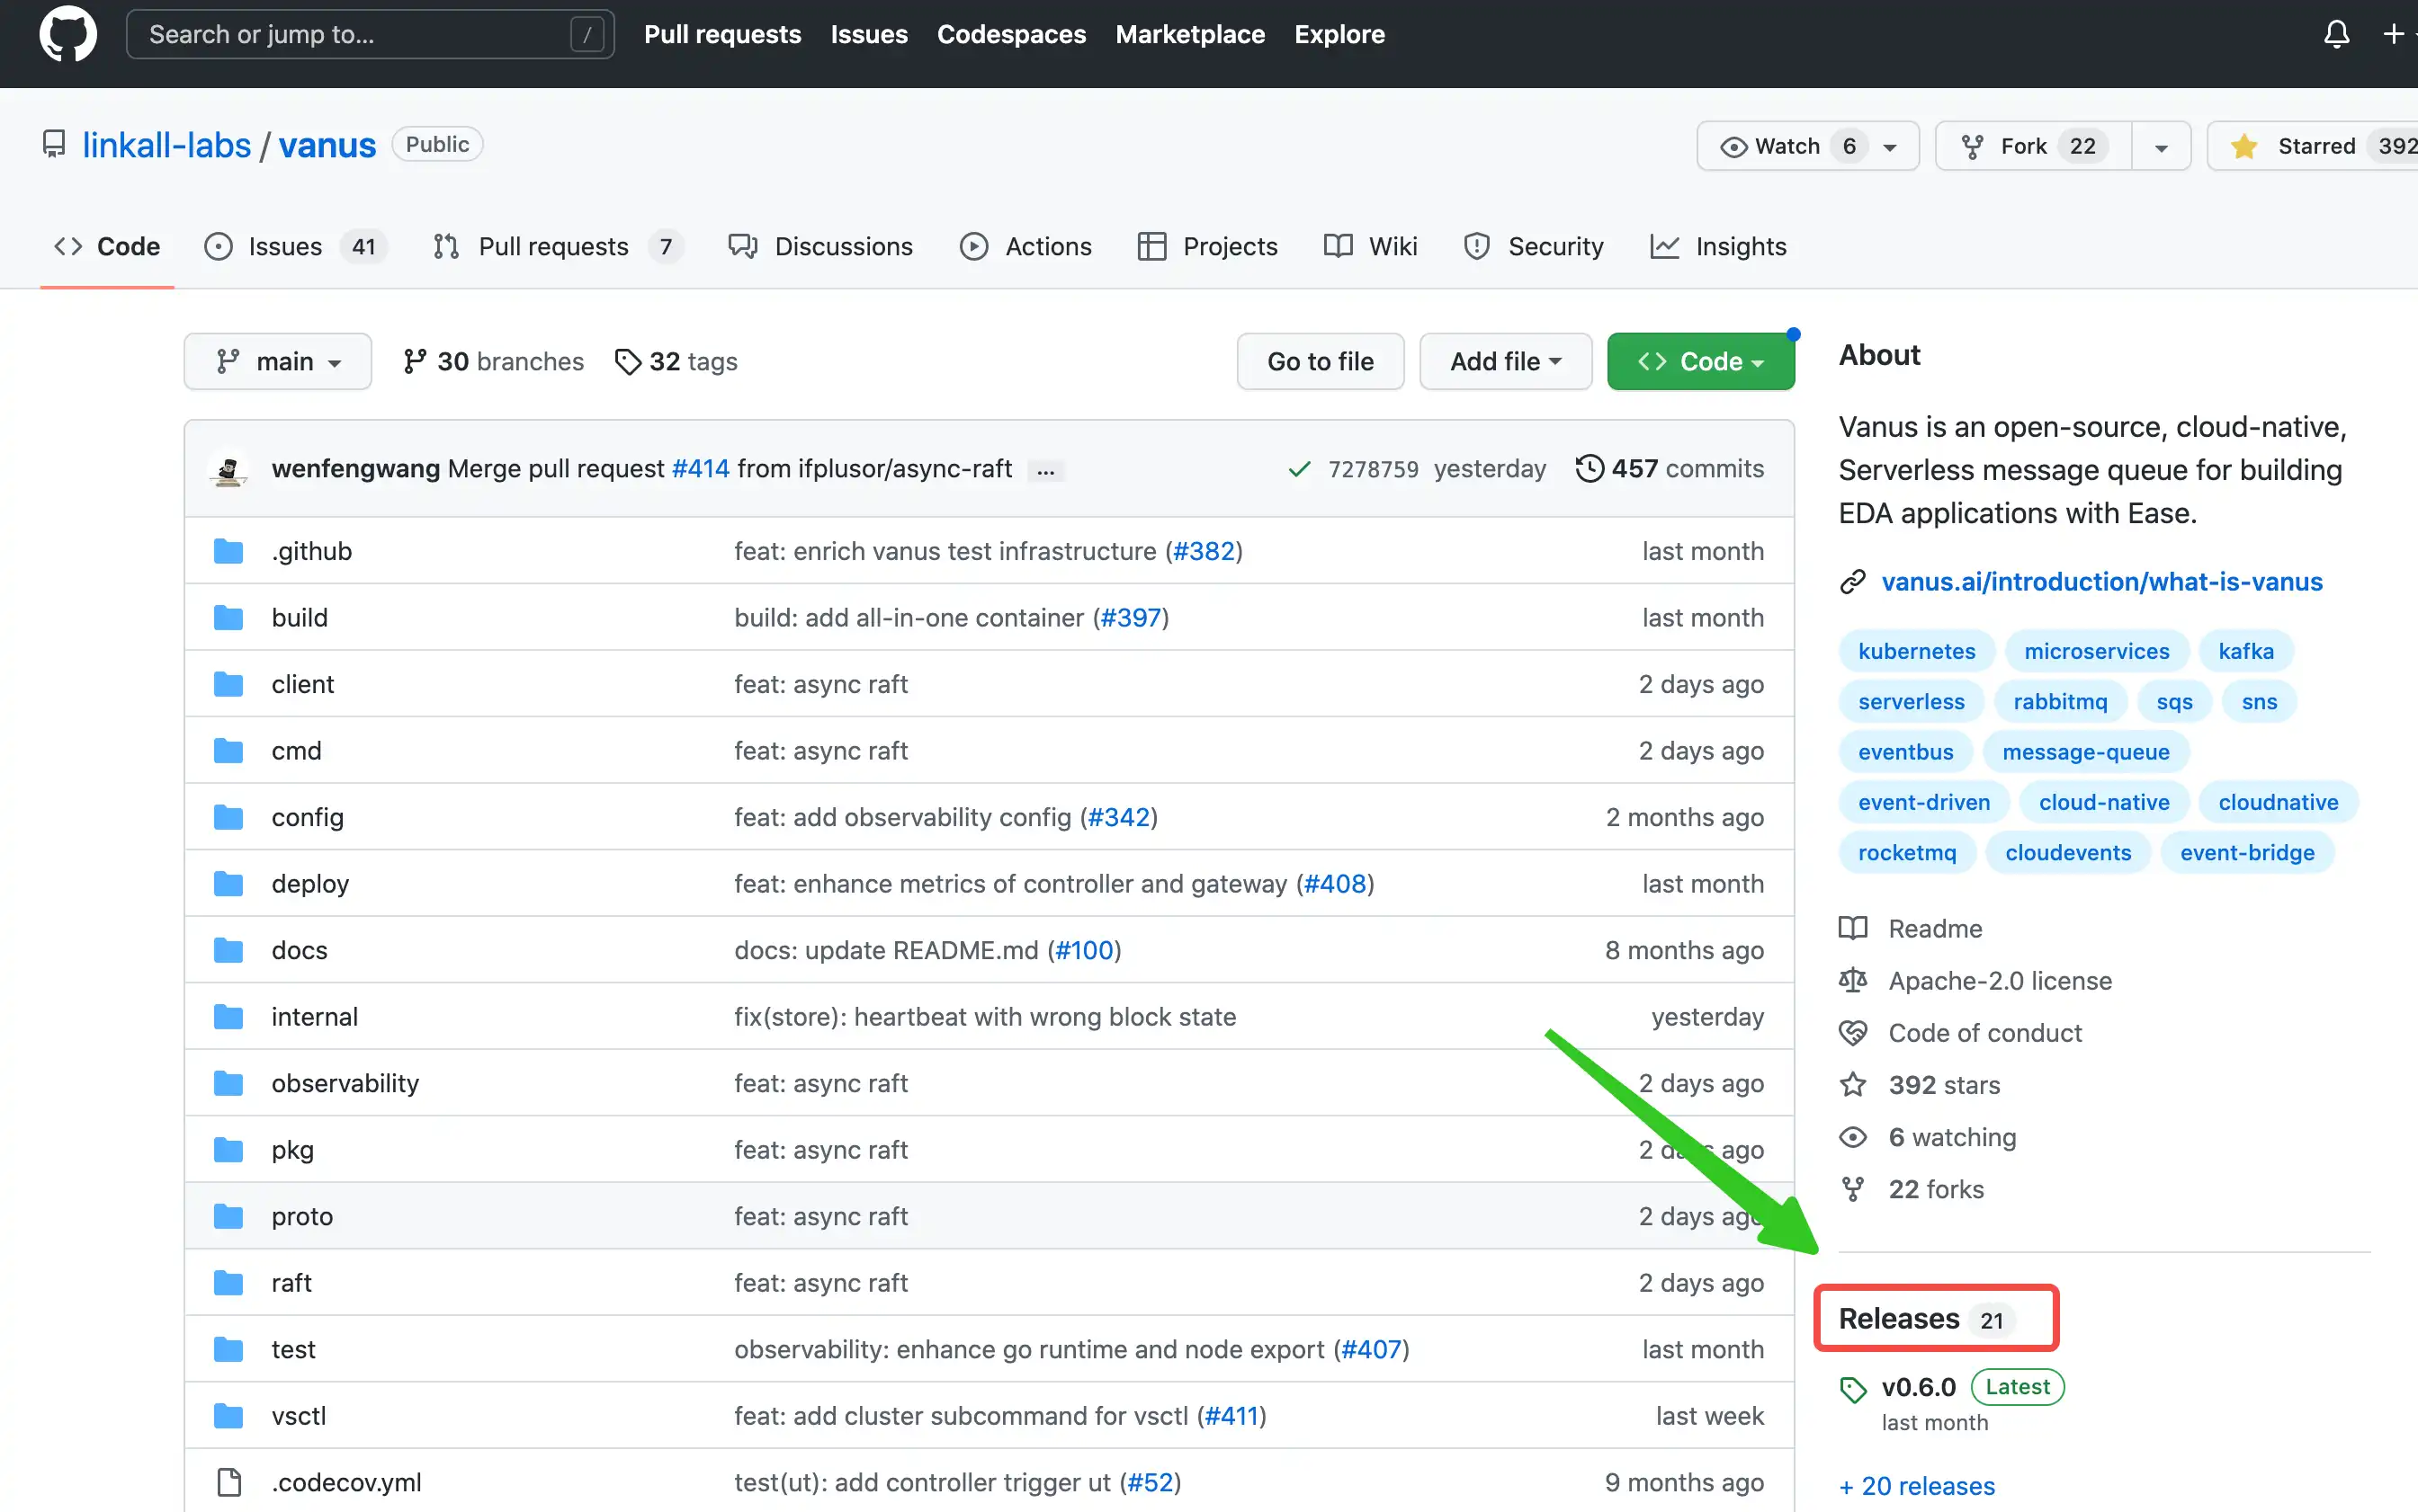Click the green check status icon of latest commit
2418x1512 pixels.
click(x=1299, y=469)
